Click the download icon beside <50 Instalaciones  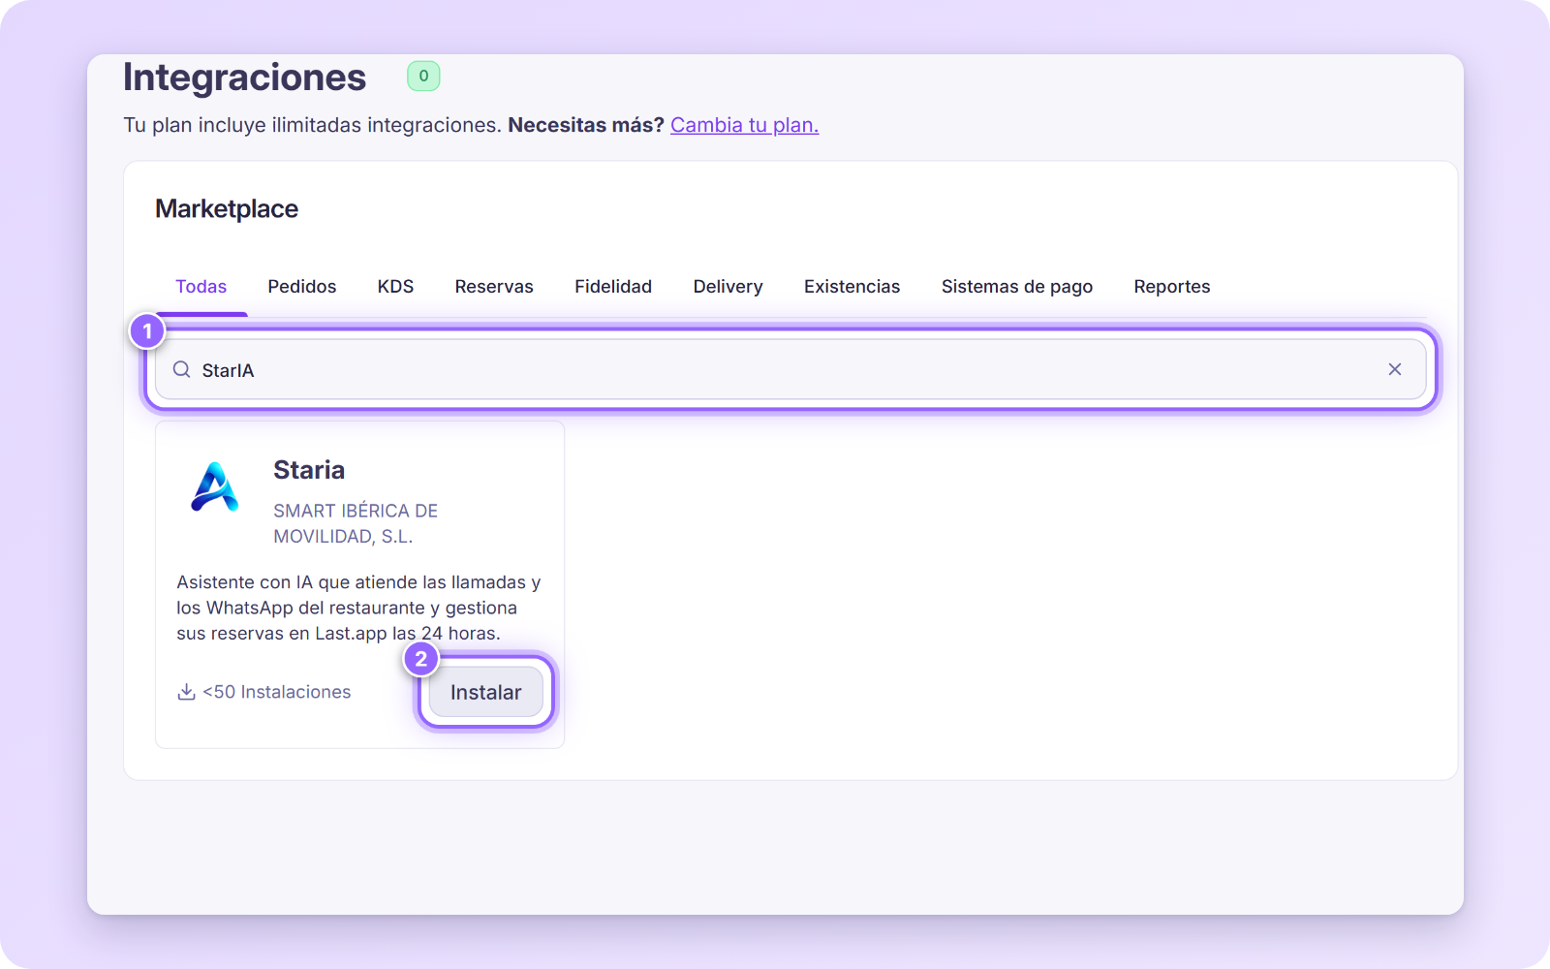pyautogui.click(x=186, y=692)
